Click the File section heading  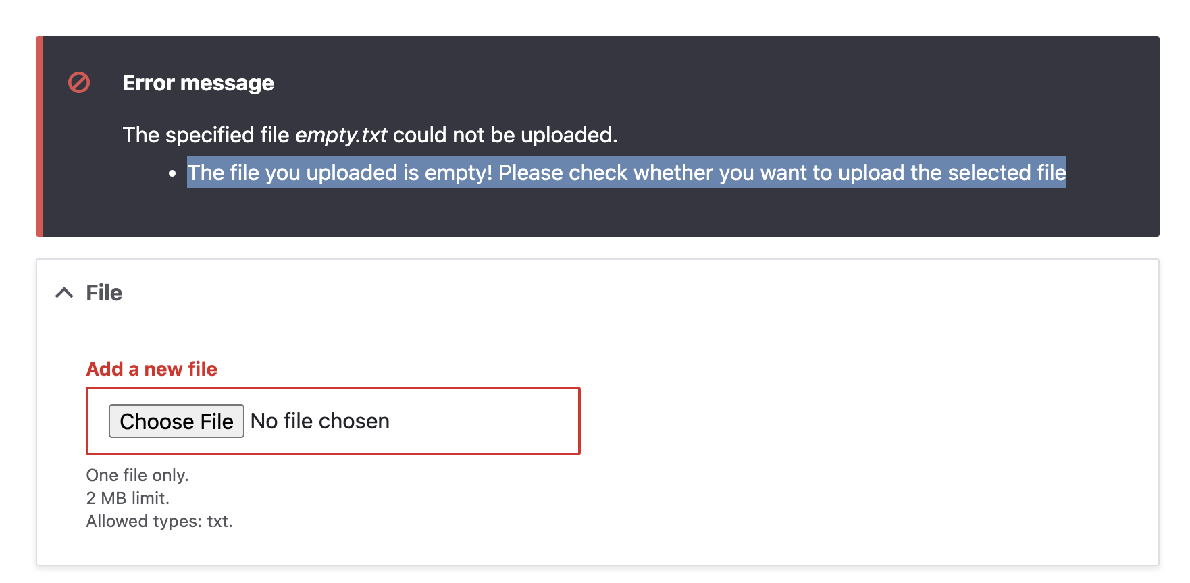[x=104, y=293]
